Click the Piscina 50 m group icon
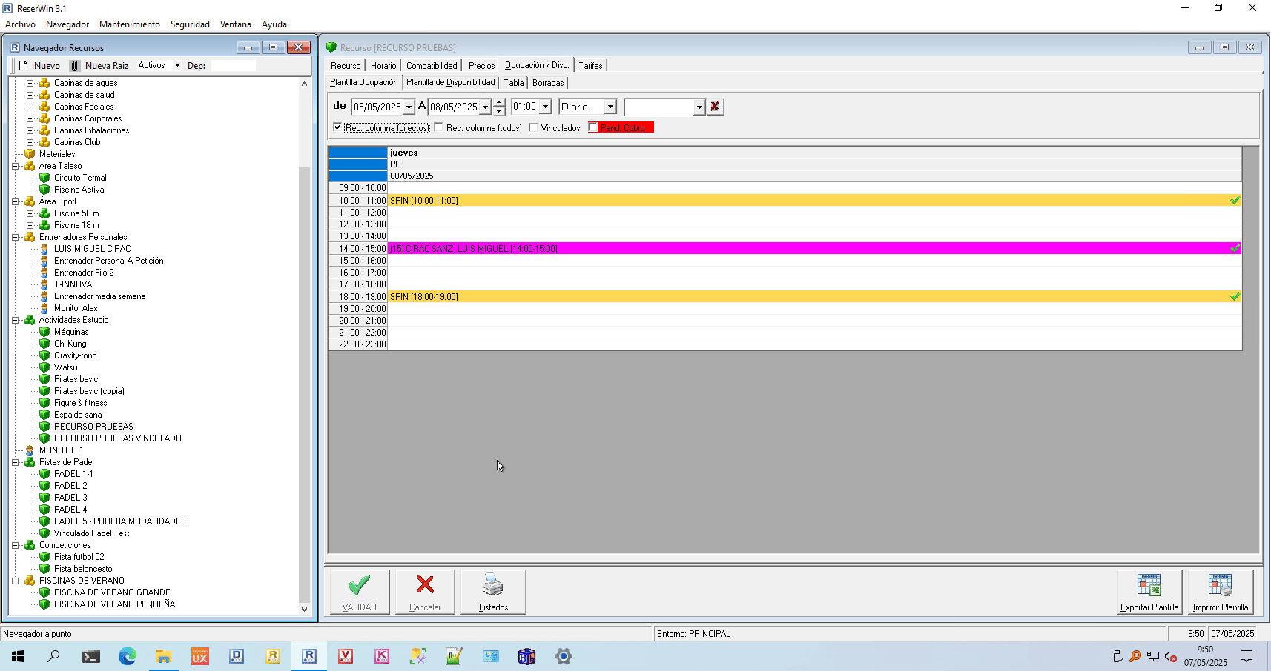The image size is (1271, 671). pyautogui.click(x=44, y=213)
